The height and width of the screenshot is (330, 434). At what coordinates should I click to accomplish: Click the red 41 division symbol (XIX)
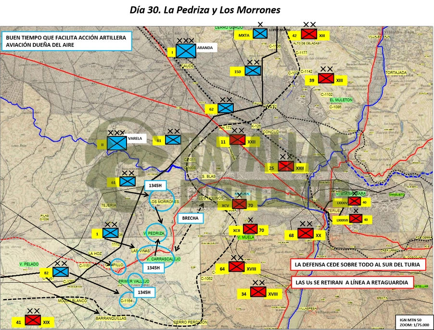coord(33,320)
